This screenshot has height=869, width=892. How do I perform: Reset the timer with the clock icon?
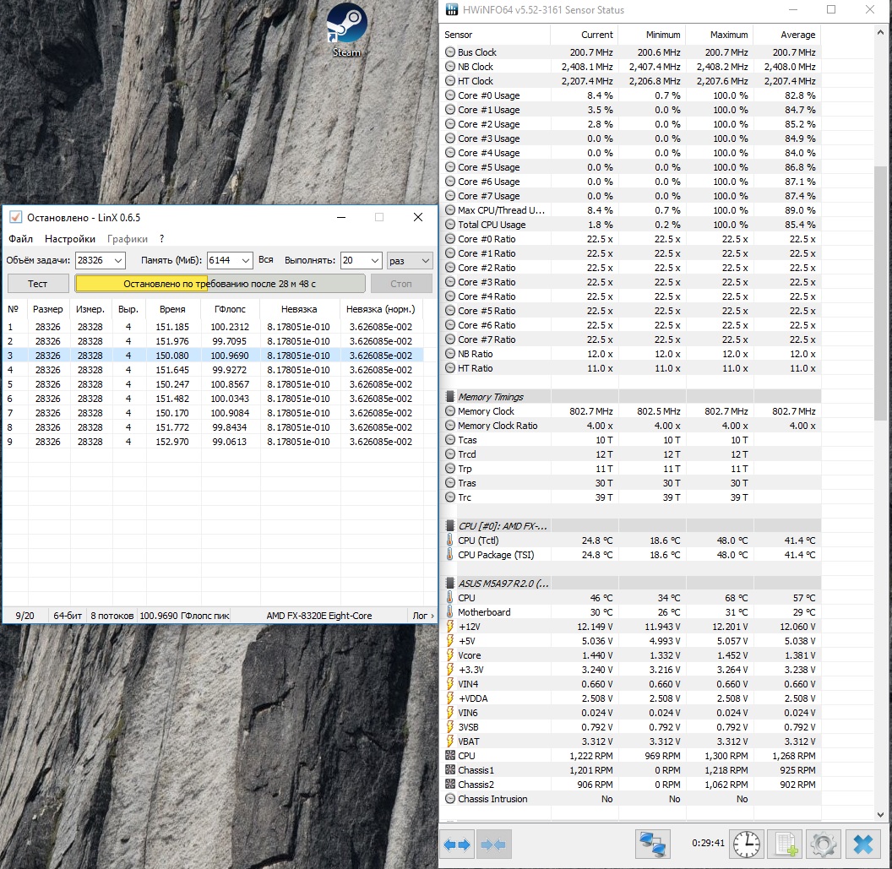point(747,844)
